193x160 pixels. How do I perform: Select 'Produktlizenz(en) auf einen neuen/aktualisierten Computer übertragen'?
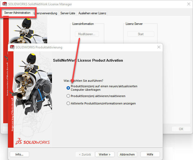pyautogui.click(x=68, y=88)
